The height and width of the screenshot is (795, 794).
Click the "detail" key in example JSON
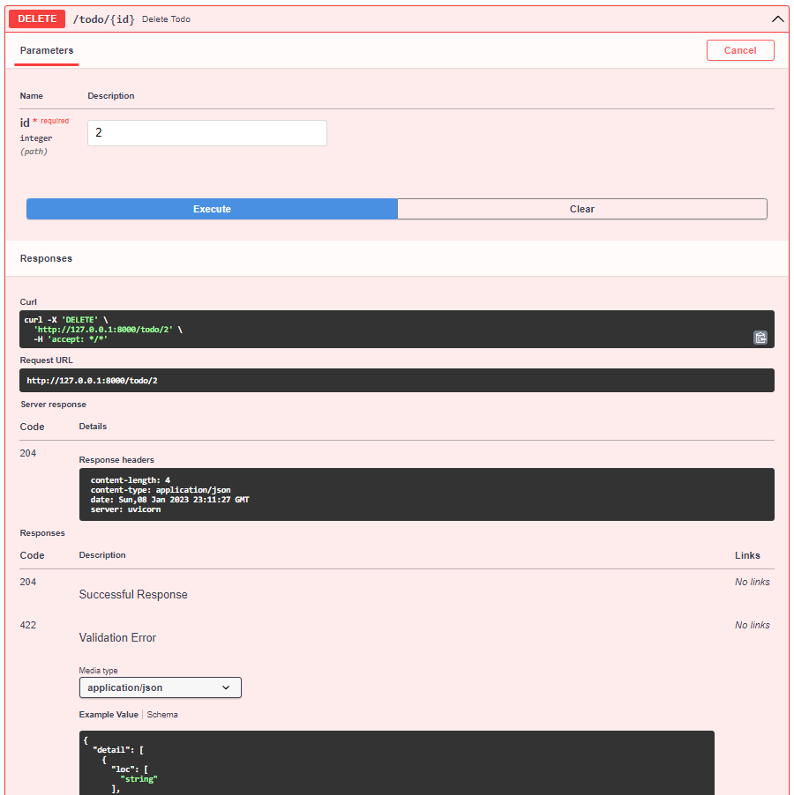click(112, 749)
